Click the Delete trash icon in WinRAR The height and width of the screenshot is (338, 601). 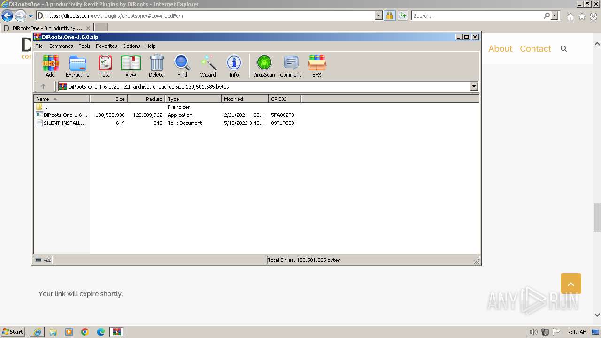[156, 66]
